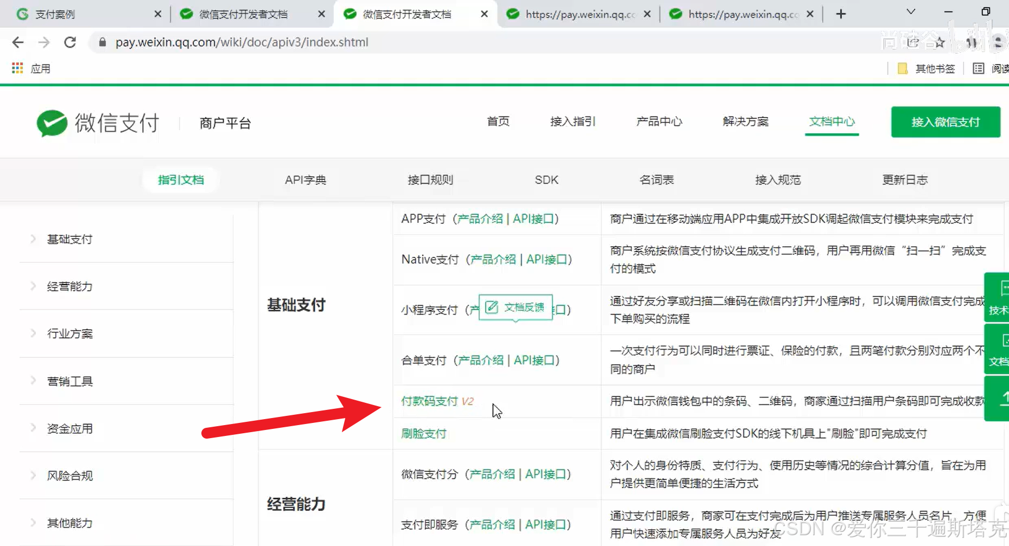The width and height of the screenshot is (1009, 546).
Task: Select the API字典 sub-tab
Action: [306, 180]
